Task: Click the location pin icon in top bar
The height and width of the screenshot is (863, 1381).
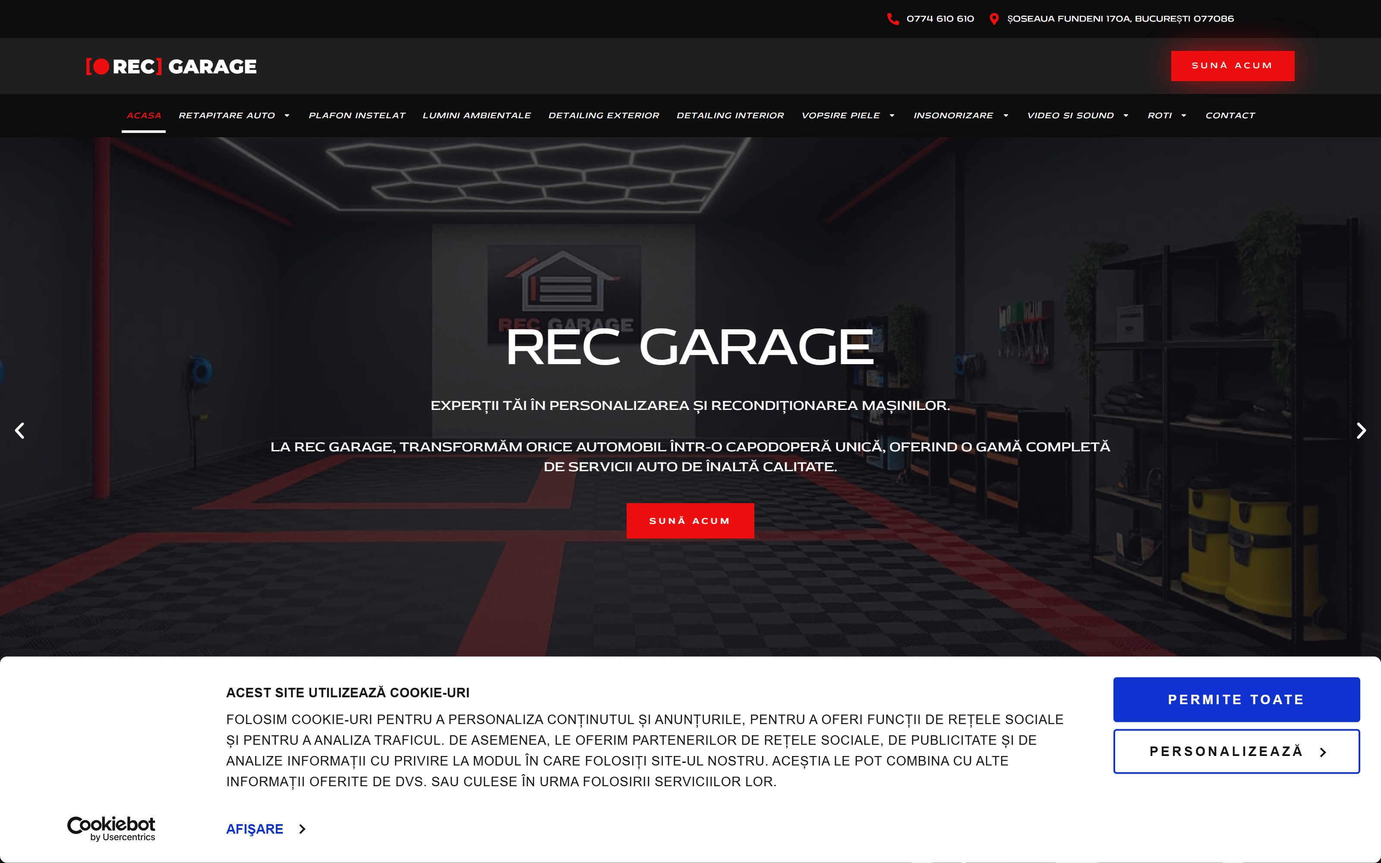Action: (994, 19)
